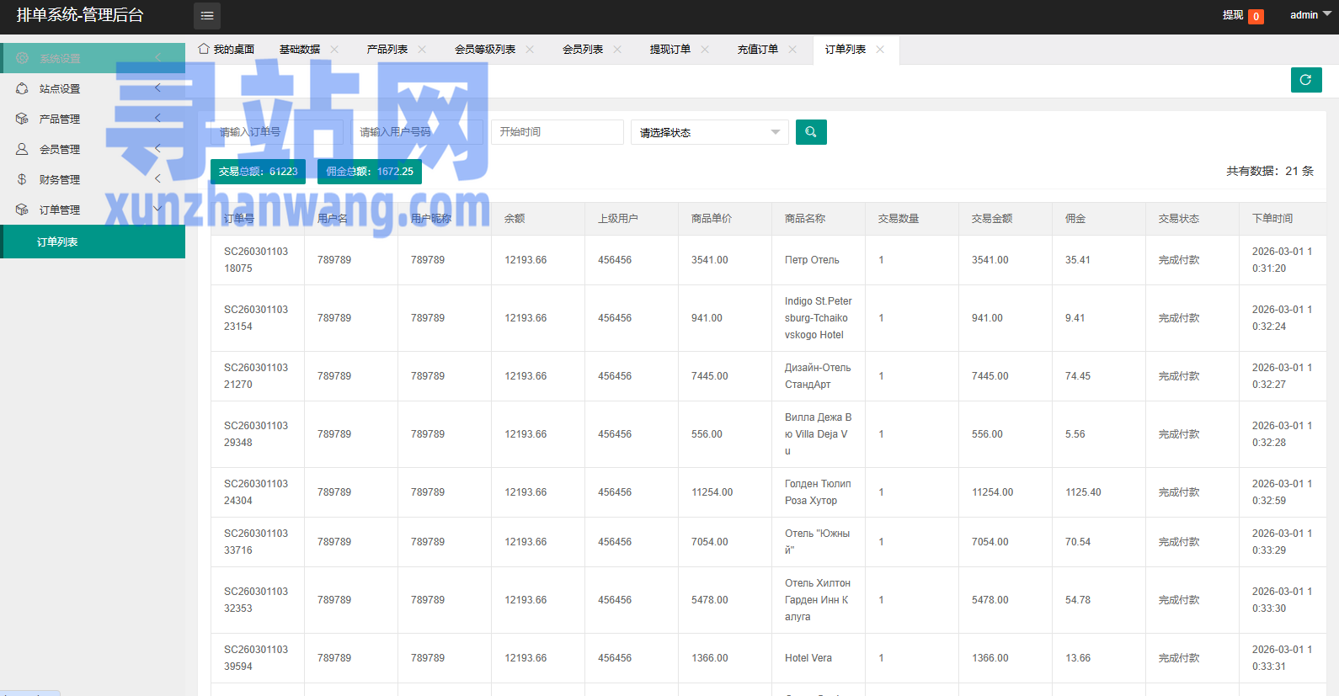Click the 开始时间 date field
Screen dimensions: 1339x696
tap(557, 132)
